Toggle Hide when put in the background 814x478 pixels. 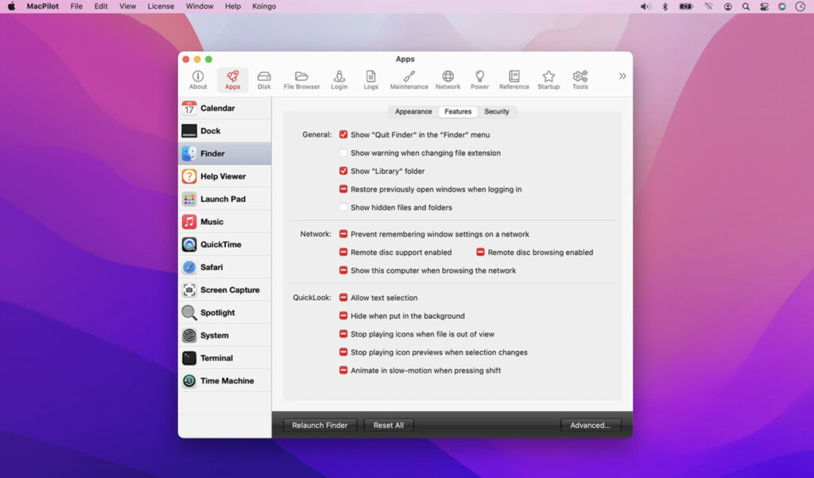(343, 316)
